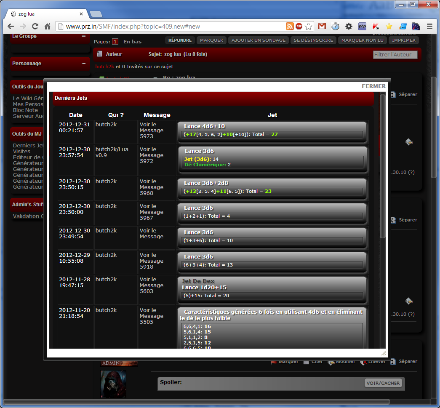This screenshot has height=408, width=440.
Task: Click the MARQUER NON LU button
Action: [x=362, y=40]
